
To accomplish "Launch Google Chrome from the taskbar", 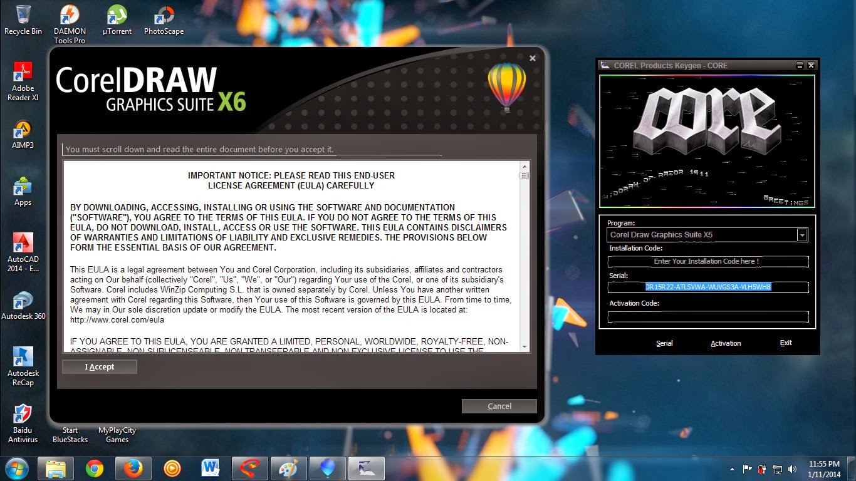I will coord(95,468).
